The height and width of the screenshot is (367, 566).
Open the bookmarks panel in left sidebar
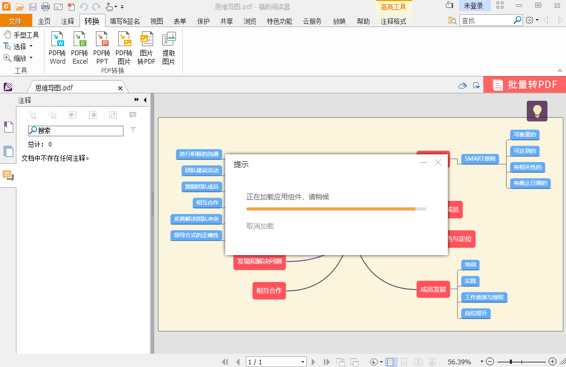point(8,126)
